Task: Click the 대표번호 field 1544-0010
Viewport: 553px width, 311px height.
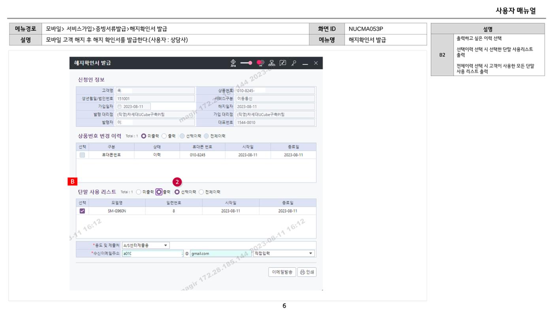Action: click(275, 122)
